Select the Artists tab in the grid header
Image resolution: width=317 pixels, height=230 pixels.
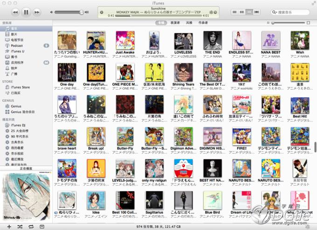click(175, 23)
